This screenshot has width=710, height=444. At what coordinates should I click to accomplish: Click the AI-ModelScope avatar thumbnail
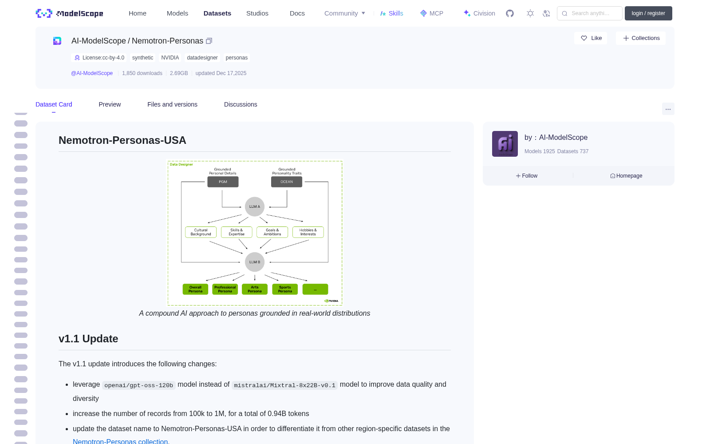[505, 144]
